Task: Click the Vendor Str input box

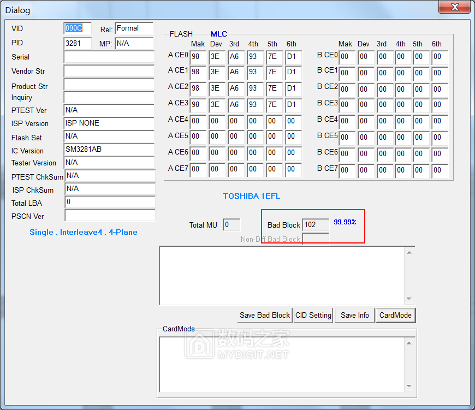Action: click(x=109, y=71)
